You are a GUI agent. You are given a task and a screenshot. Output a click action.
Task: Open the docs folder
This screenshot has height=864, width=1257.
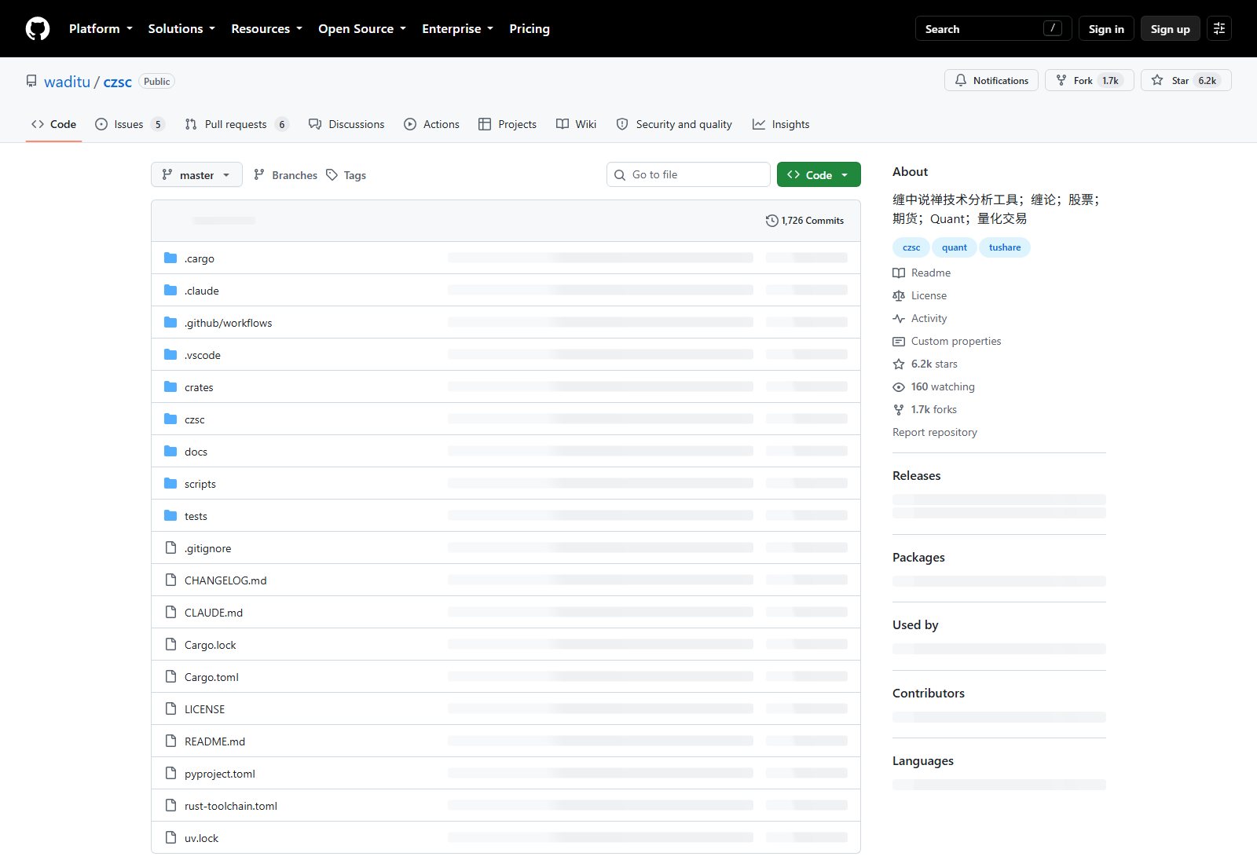click(196, 452)
